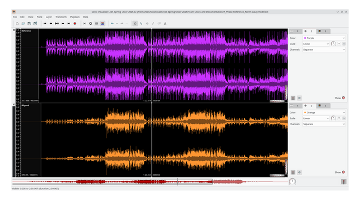The height and width of the screenshot is (204, 360).
Task: Click playback parameters icon in the Orange panel
Action: [x=299, y=172]
